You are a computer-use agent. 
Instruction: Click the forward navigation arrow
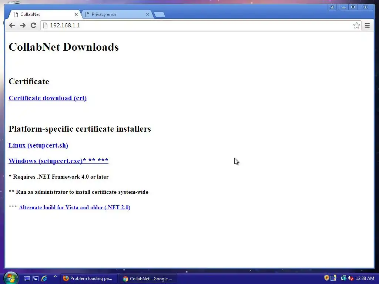[23, 26]
